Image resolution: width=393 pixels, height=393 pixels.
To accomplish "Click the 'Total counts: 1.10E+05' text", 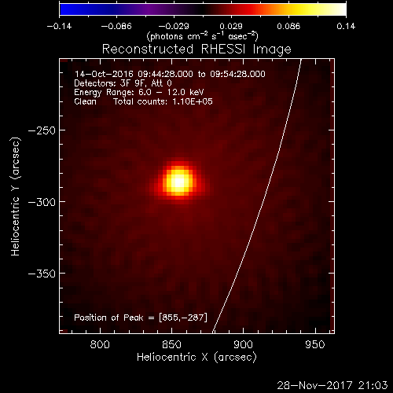I will 163,101.
